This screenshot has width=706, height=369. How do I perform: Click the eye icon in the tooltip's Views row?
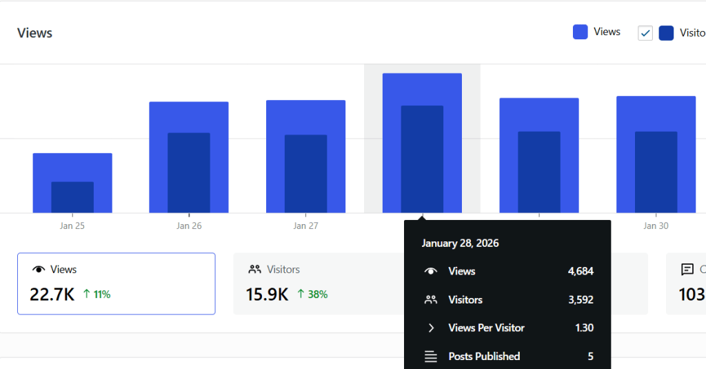click(431, 271)
